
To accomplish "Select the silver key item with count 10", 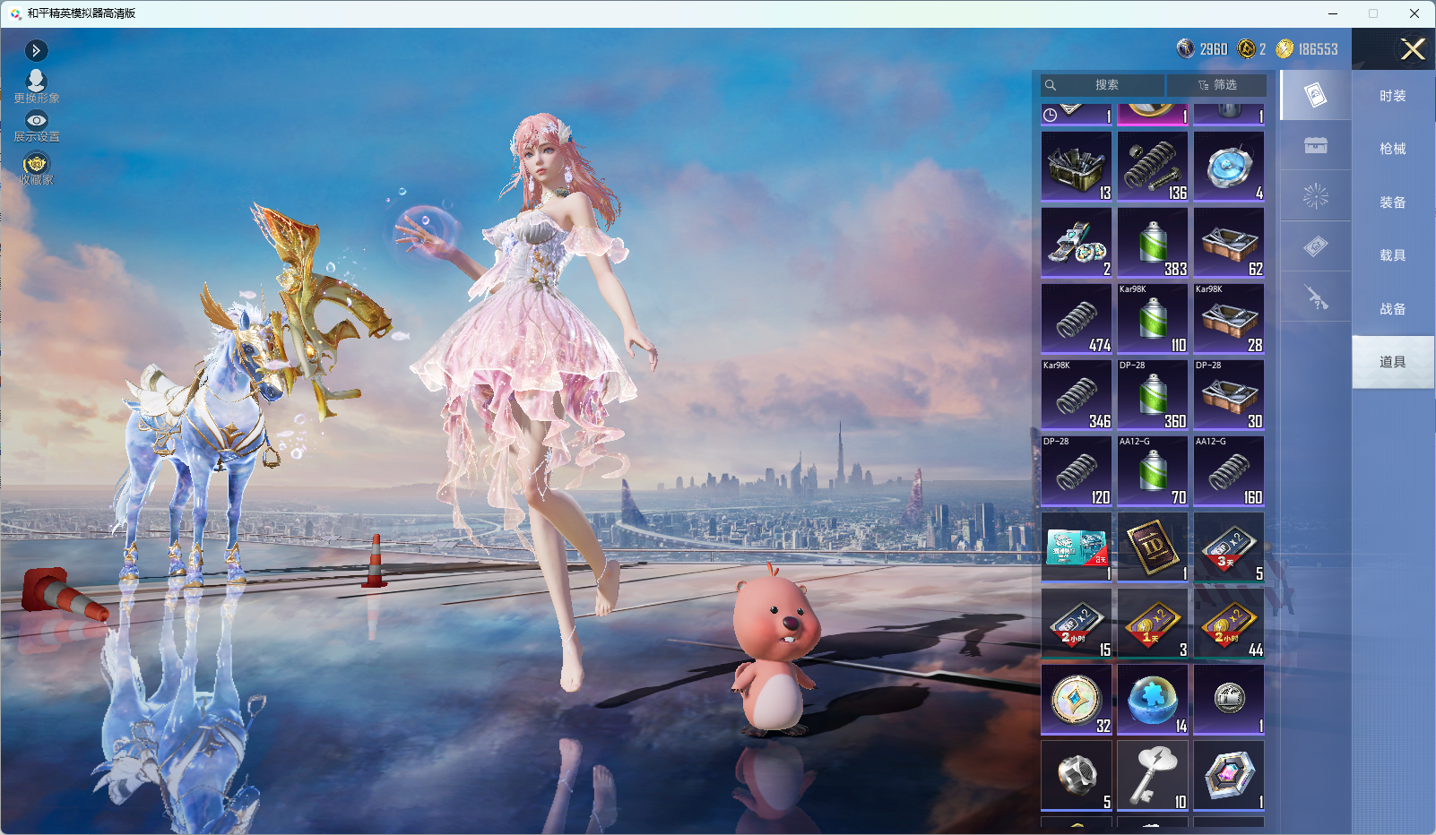I will 1153,776.
